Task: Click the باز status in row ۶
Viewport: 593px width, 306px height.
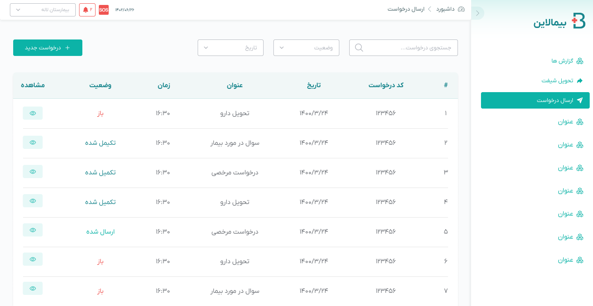Action: pyautogui.click(x=100, y=261)
